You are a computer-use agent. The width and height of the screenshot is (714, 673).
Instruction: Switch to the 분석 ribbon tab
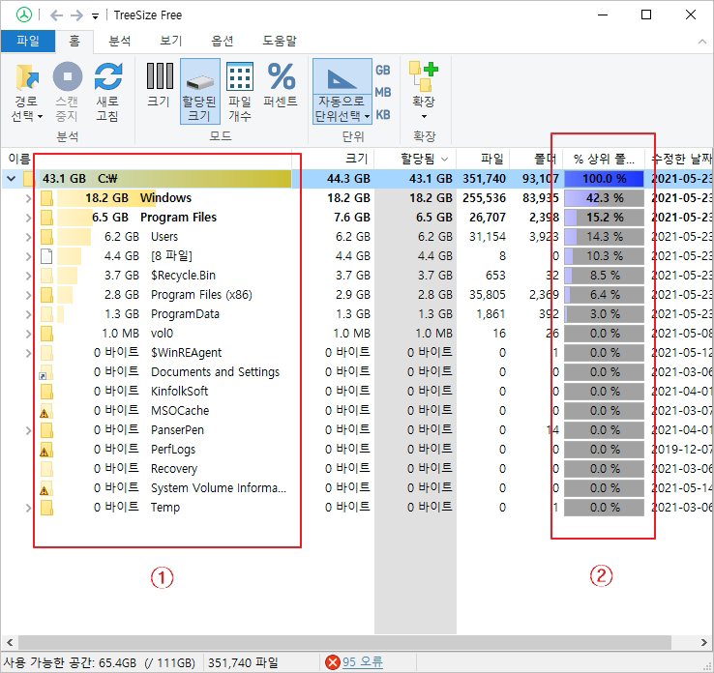pyautogui.click(x=120, y=41)
